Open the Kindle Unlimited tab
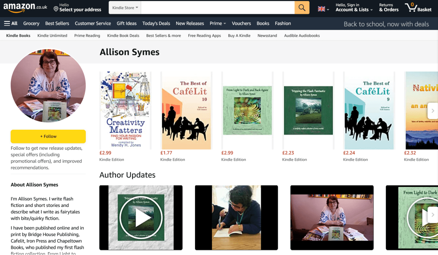Viewport: 438px width, 255px height. 52,36
